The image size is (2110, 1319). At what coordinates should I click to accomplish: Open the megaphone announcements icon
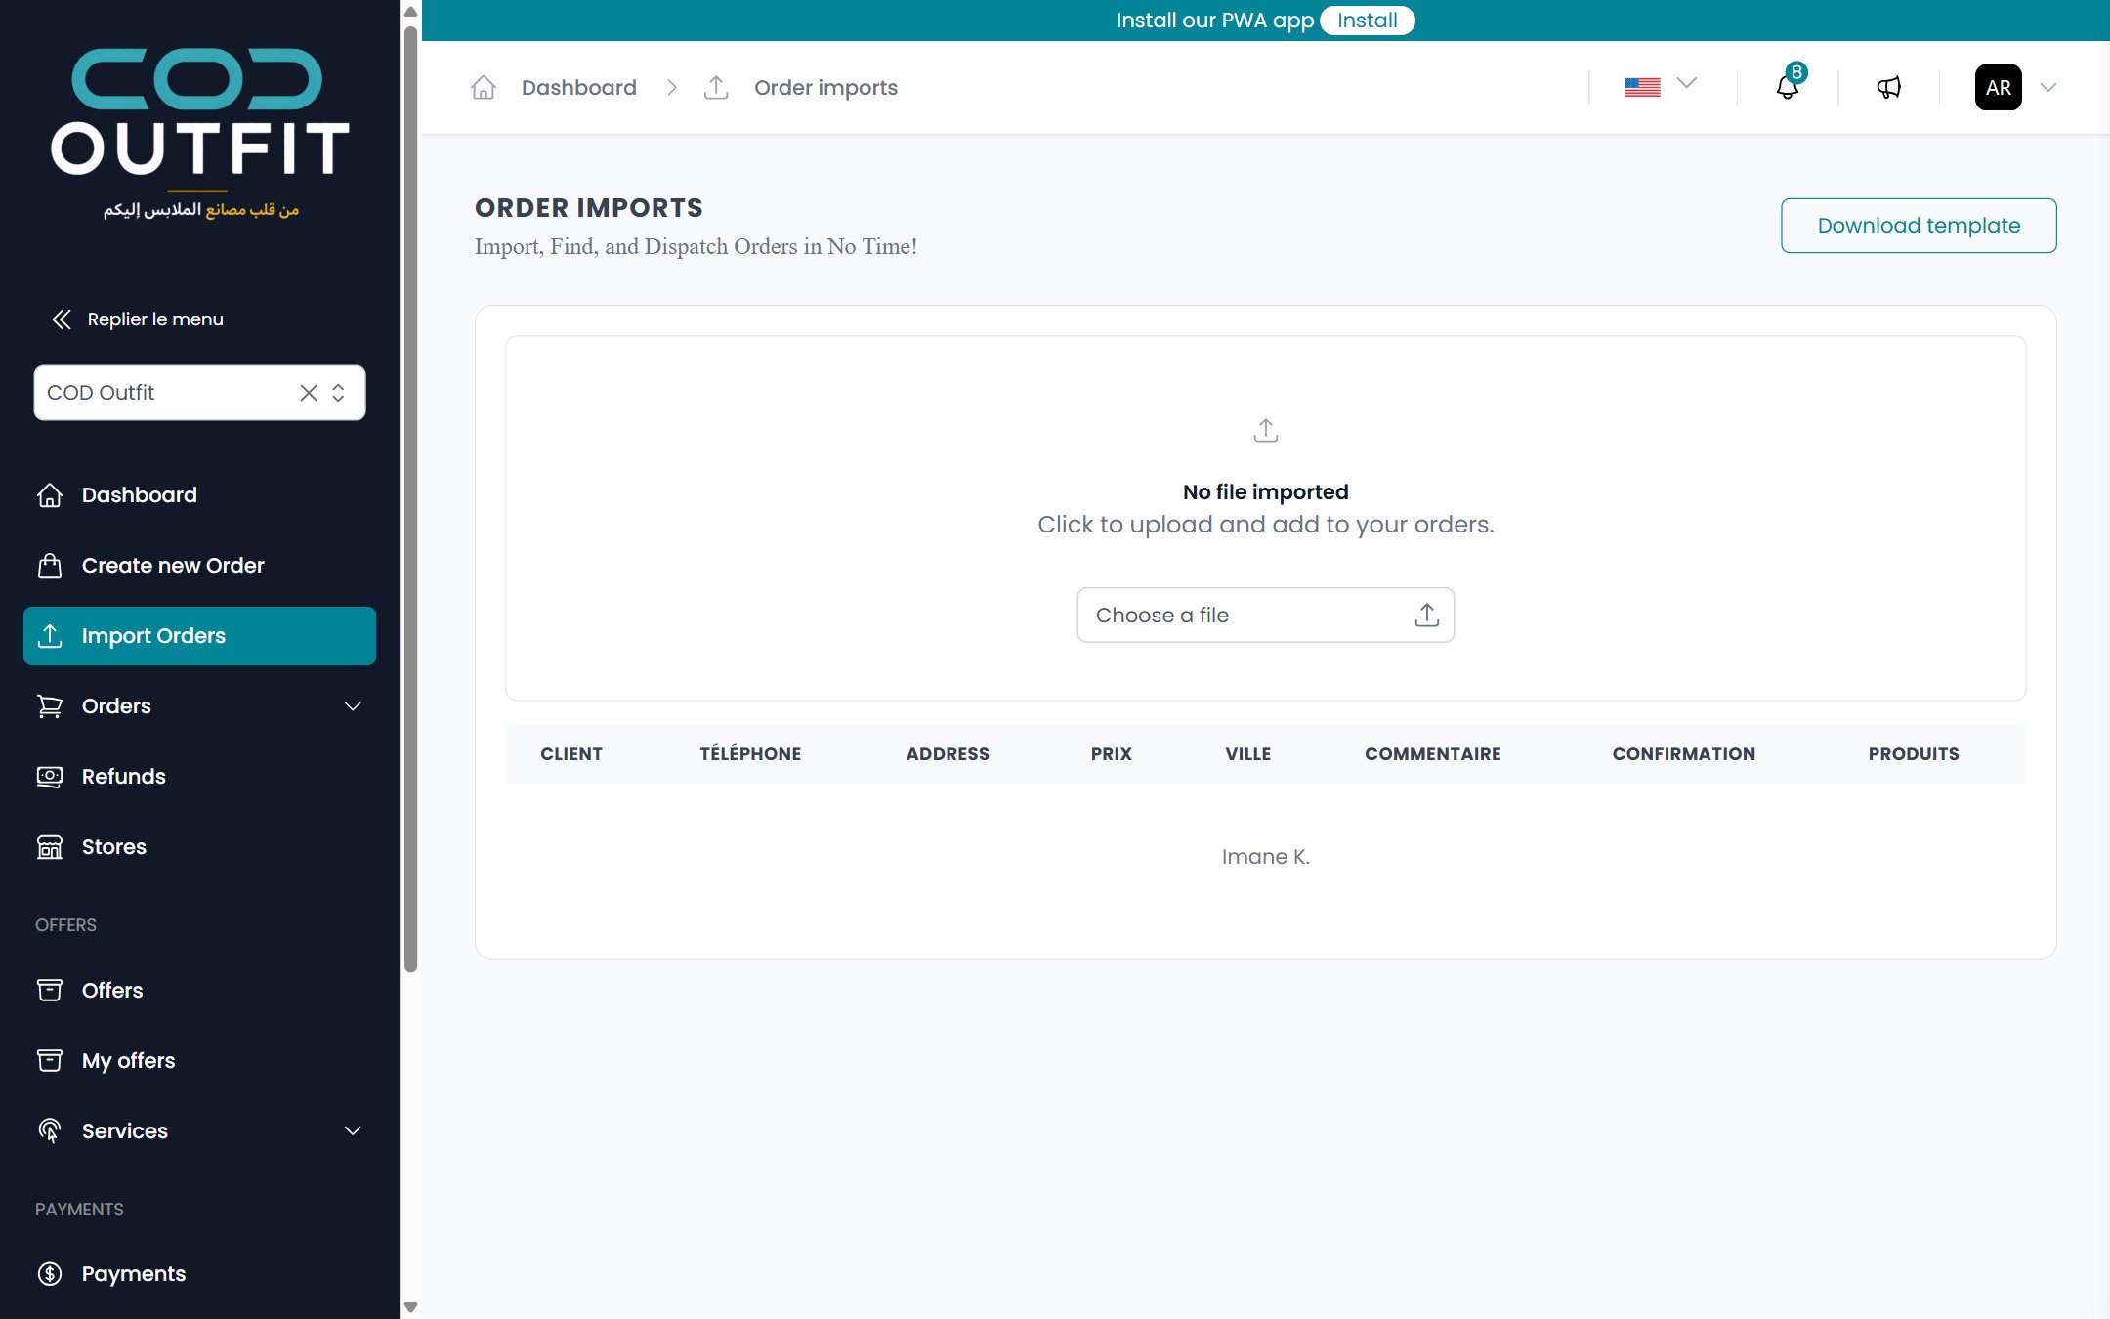[1888, 88]
